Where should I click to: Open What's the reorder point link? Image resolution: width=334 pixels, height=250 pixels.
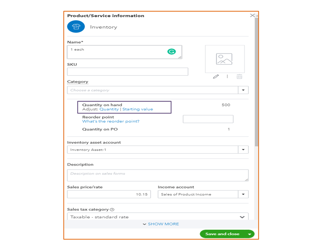tap(111, 121)
